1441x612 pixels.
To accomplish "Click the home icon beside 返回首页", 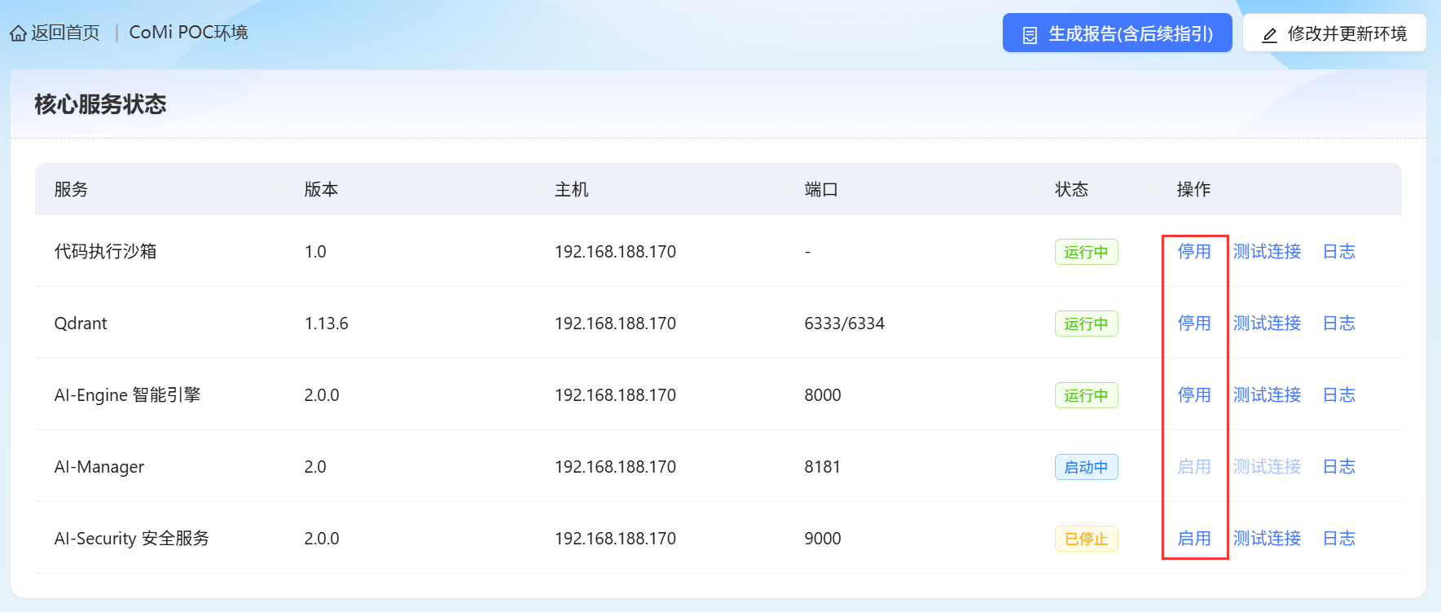I will pos(18,33).
